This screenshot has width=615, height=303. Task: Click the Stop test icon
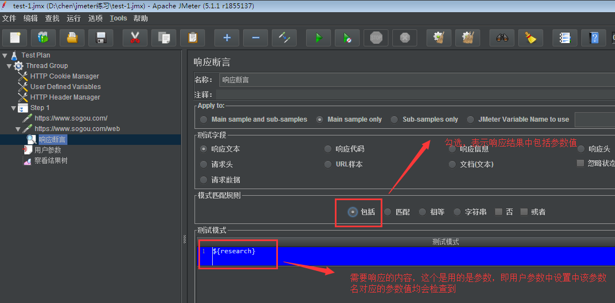pyautogui.click(x=376, y=38)
